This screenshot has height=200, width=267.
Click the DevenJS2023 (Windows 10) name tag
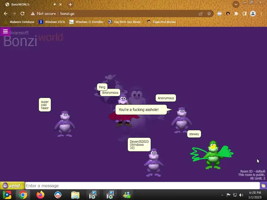click(139, 145)
